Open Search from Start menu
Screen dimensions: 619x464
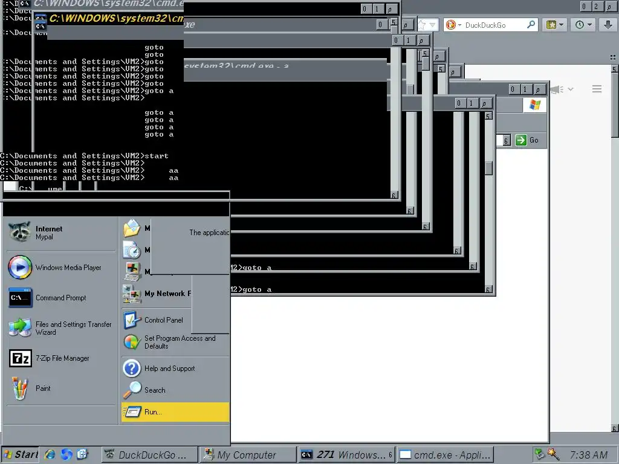(x=175, y=390)
